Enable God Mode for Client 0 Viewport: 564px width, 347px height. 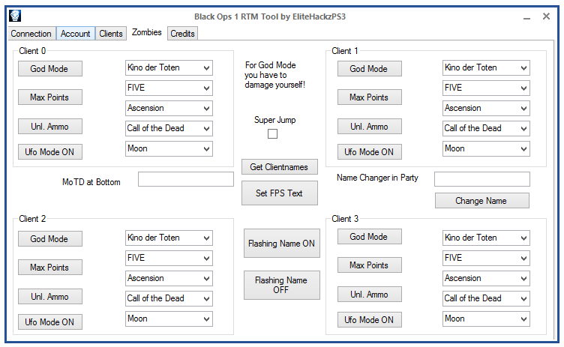point(50,68)
